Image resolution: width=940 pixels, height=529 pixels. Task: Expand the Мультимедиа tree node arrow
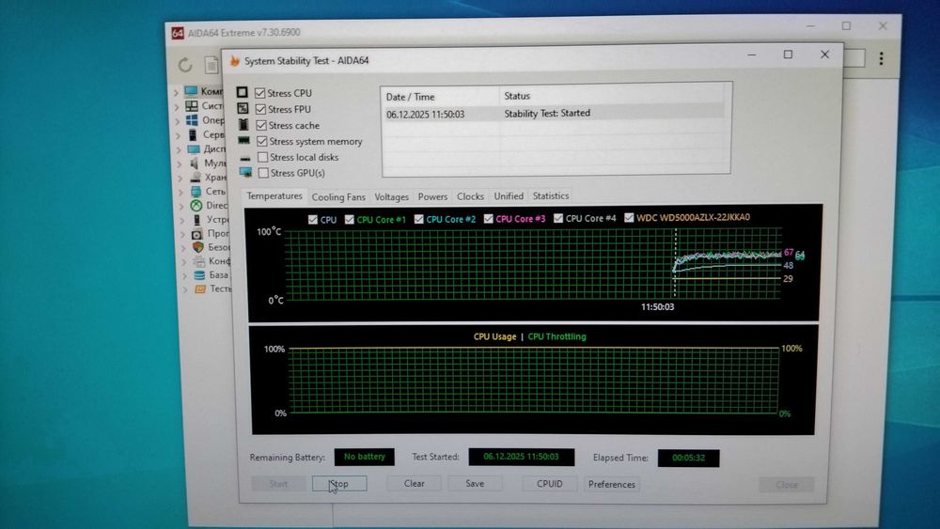pos(180,163)
